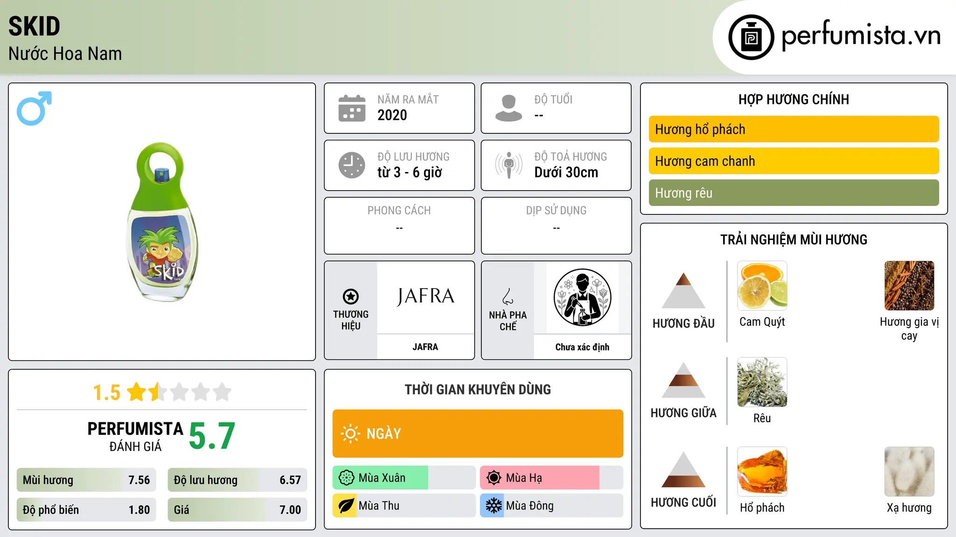Click the star badge icon above Thương hiệu
Viewport: 956px width, 537px height.
(x=351, y=296)
